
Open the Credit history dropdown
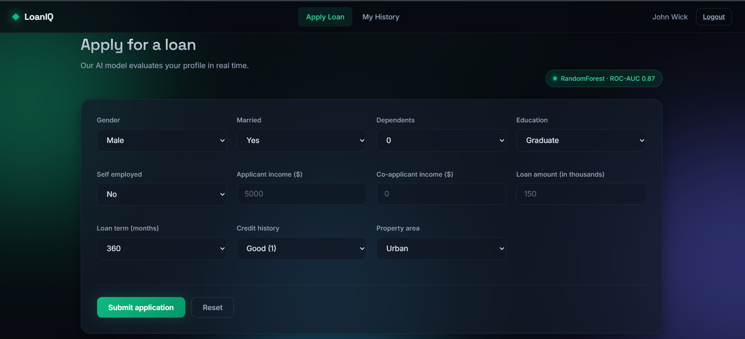coord(301,248)
